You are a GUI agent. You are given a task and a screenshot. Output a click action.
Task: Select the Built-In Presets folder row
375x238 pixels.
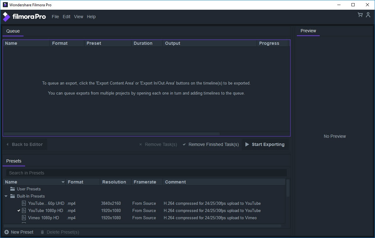tap(144, 196)
